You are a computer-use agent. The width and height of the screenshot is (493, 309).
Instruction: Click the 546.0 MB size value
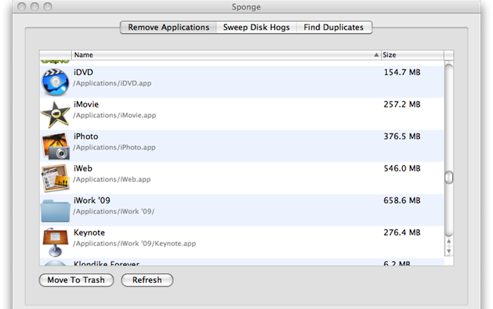pyautogui.click(x=402, y=169)
